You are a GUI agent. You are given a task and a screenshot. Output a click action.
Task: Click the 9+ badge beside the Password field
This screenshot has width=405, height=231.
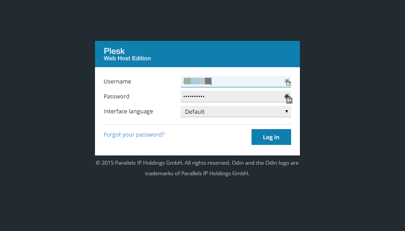(289, 101)
